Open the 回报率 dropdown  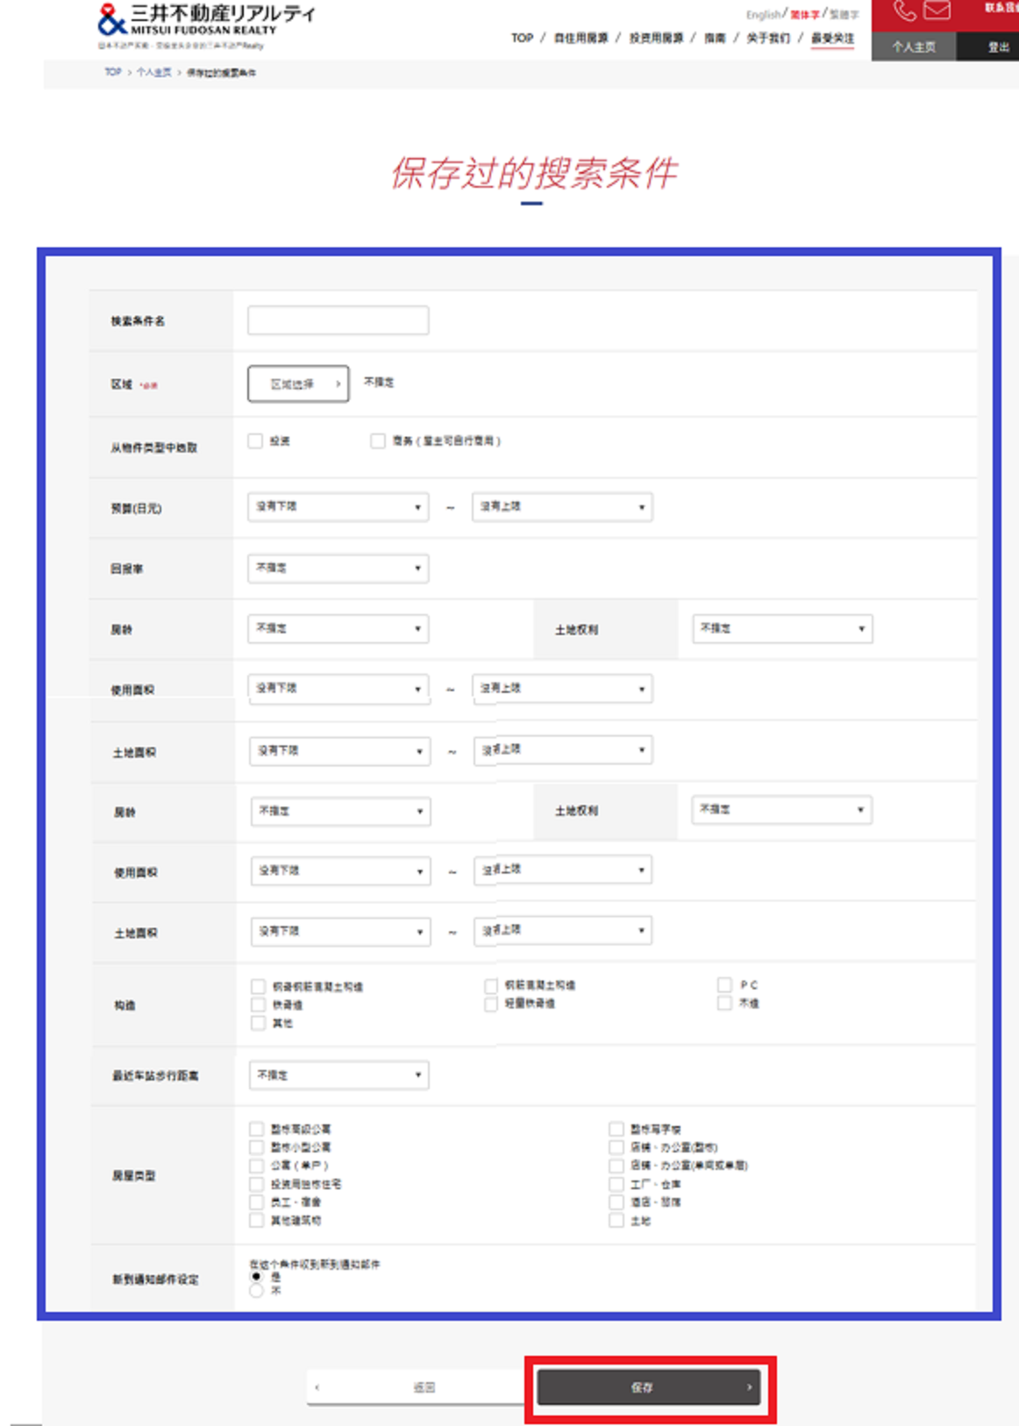(x=338, y=568)
